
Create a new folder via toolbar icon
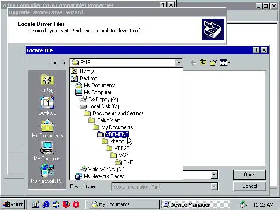pos(213,63)
